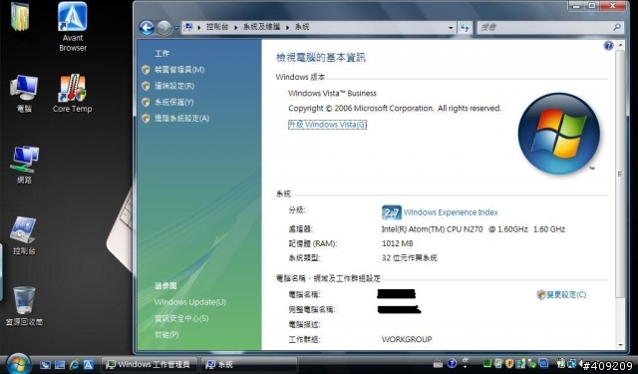Launch Avant Browser from Quick Launch

click(89, 365)
